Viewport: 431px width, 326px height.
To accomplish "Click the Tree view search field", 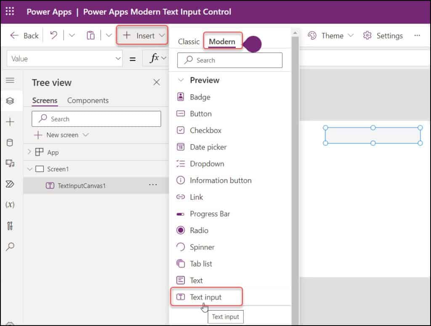I will pyautogui.click(x=96, y=119).
